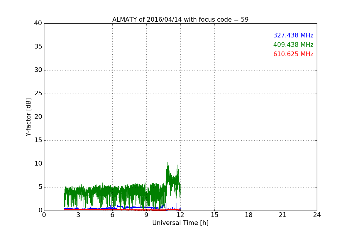The height and width of the screenshot is (234, 352).
Task: Select the red 610.625 MHz legend label
Action: [293, 54]
